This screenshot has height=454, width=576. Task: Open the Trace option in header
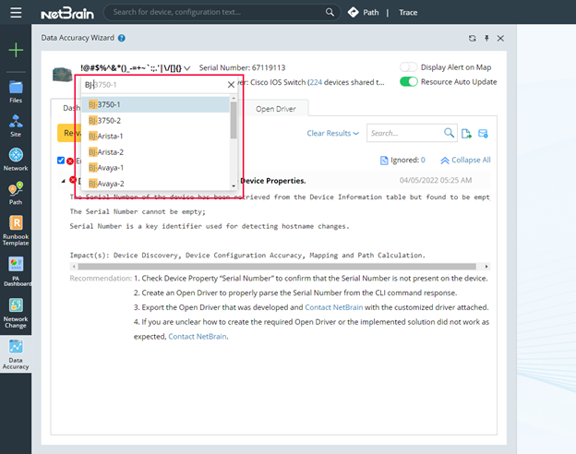point(408,13)
